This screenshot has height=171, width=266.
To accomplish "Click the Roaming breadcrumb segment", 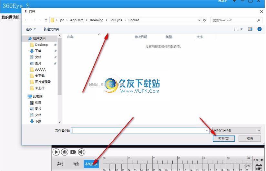I will point(97,20).
